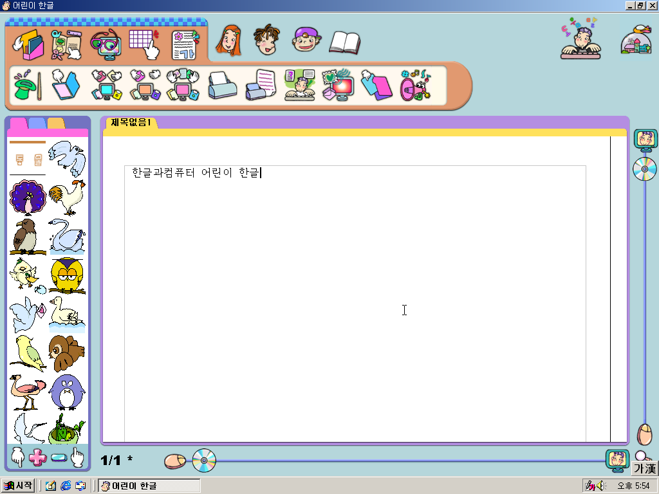Open the file folder menu icon
Screen dimensions: 659x494
tap(28, 44)
